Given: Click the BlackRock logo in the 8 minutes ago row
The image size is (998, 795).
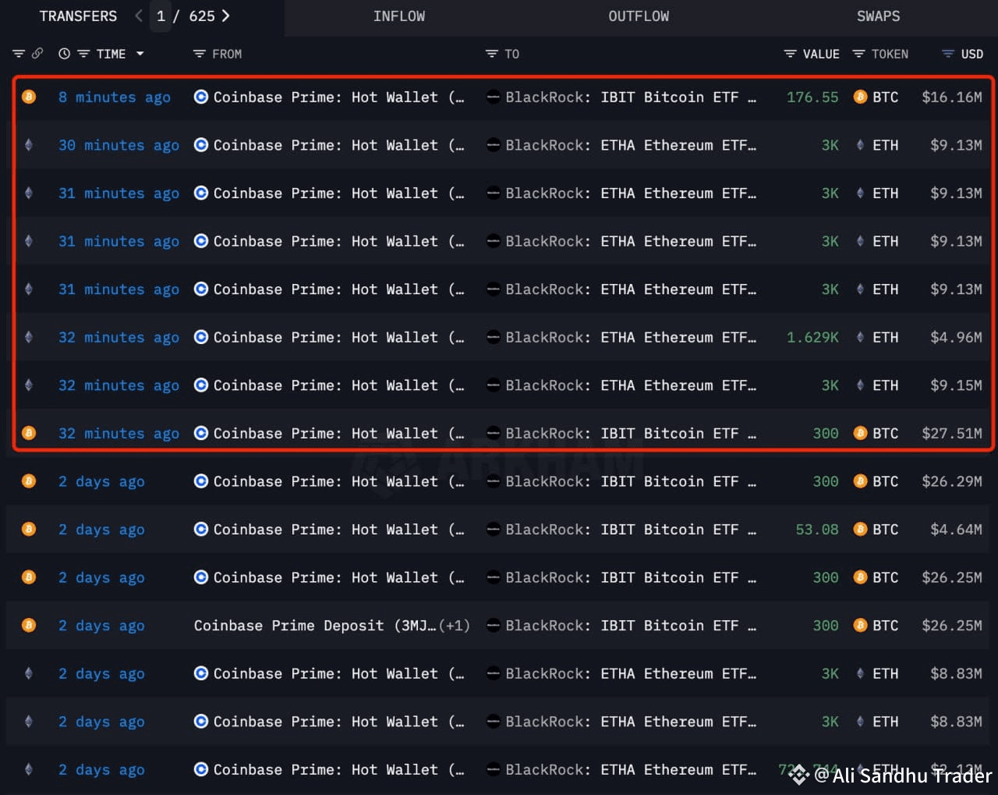Looking at the screenshot, I should (493, 97).
